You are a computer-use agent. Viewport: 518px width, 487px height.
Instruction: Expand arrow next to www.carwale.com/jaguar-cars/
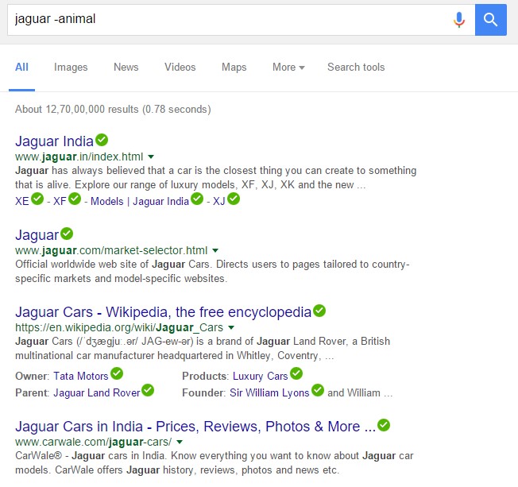(x=180, y=442)
